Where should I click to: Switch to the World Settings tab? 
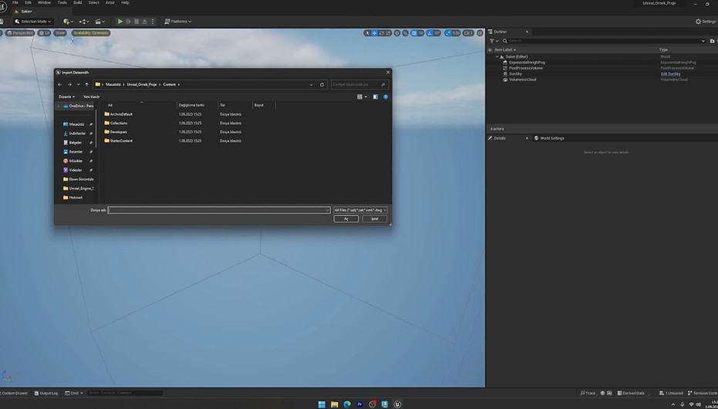coord(549,138)
